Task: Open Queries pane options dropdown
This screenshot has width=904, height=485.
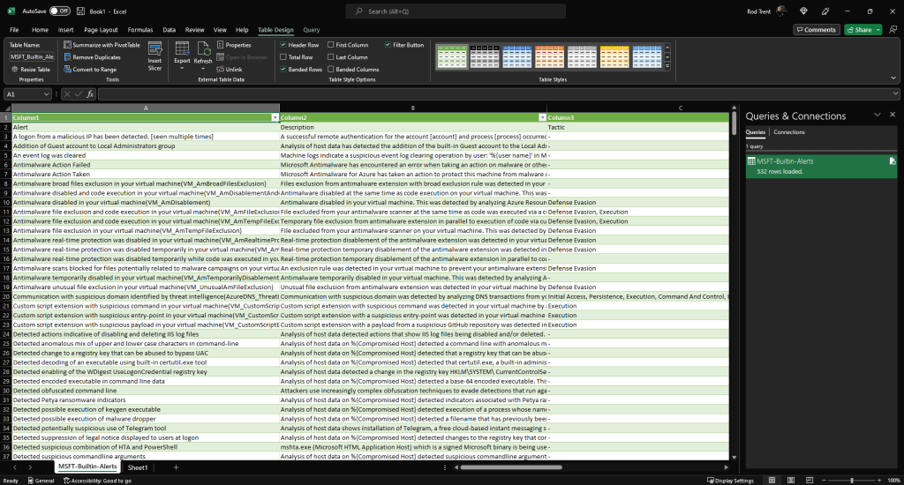Action: coord(877,115)
